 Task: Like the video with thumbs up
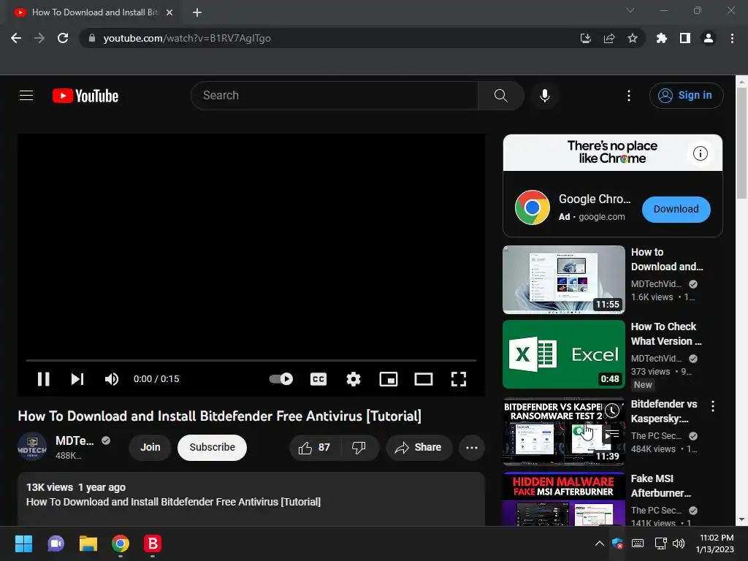(314, 448)
